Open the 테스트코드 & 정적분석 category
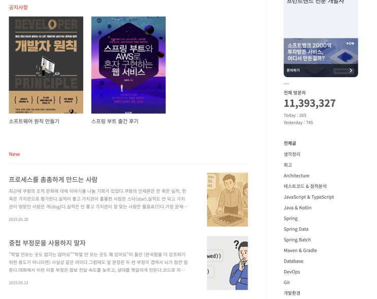Image resolution: width=377 pixels, height=299 pixels. pyautogui.click(x=305, y=186)
